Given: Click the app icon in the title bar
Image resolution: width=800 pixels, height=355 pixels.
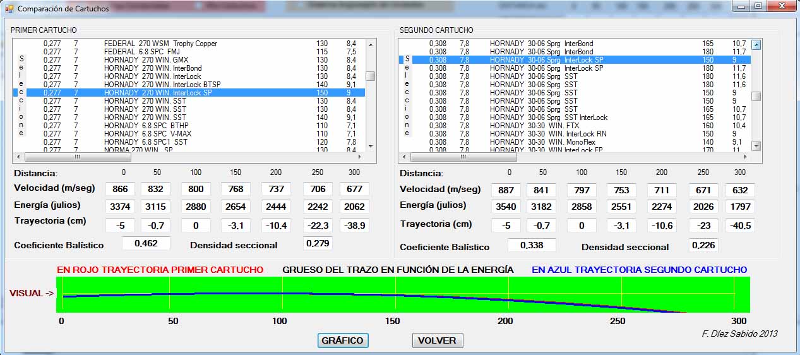Looking at the screenshot, I should tap(9, 8).
